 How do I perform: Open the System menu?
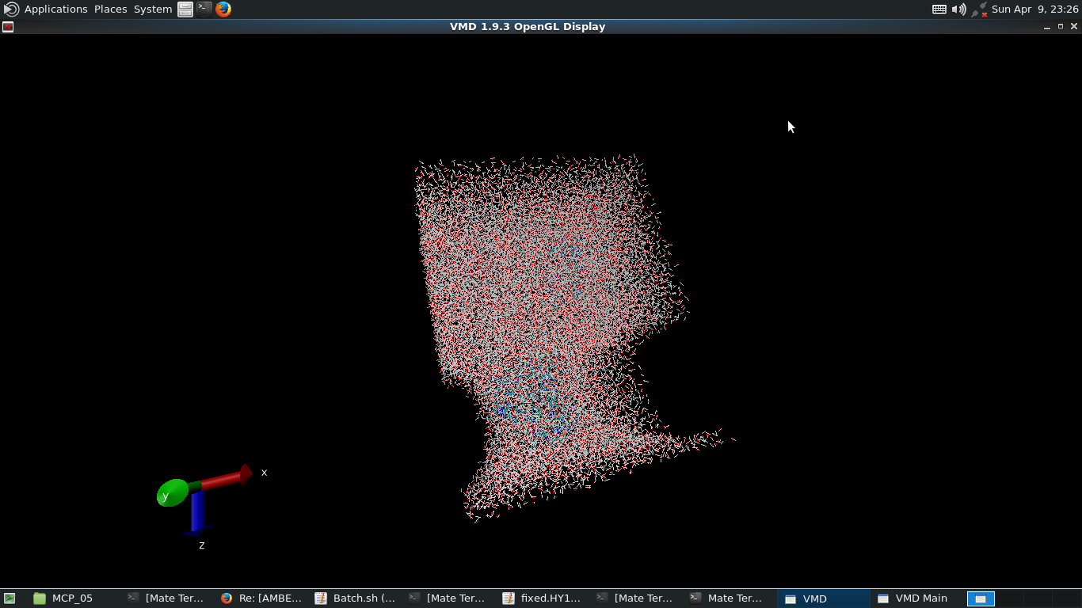click(x=152, y=9)
